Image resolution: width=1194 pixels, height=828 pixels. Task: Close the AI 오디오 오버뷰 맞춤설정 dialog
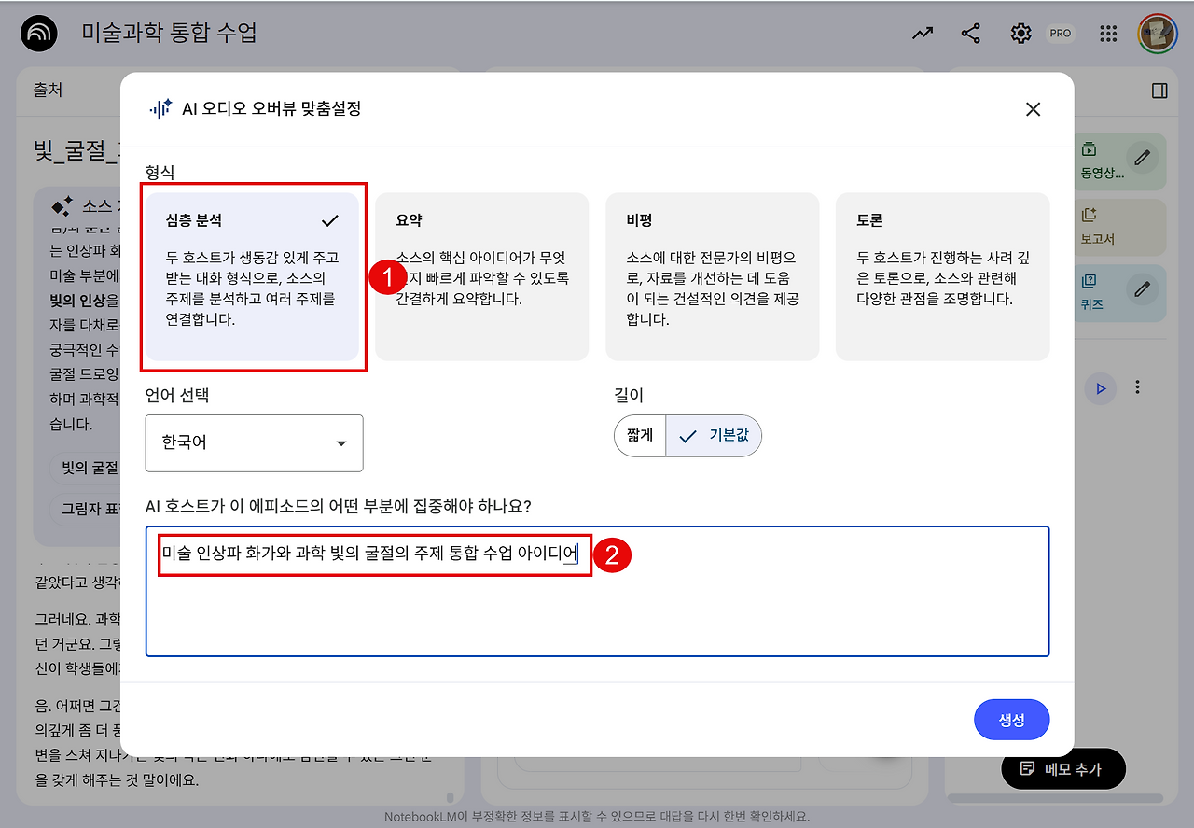point(1033,109)
